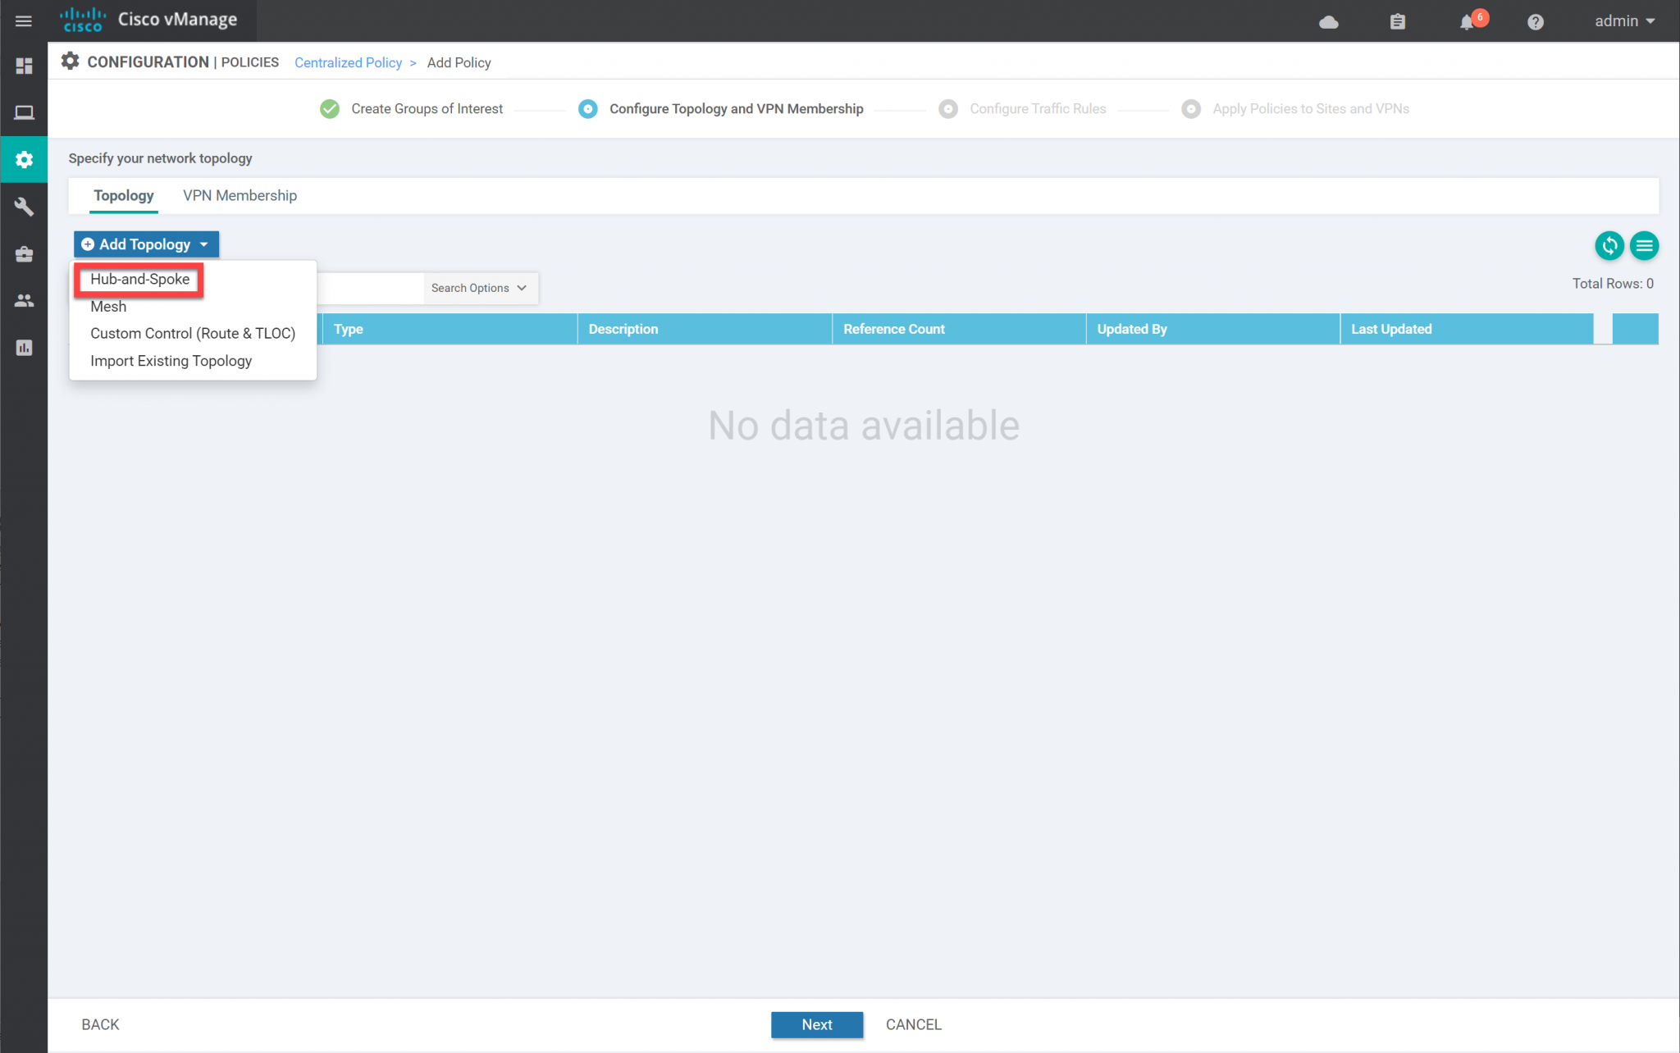Expand the admin account dropdown
Viewport: 1680px width, 1053px height.
1623,21
